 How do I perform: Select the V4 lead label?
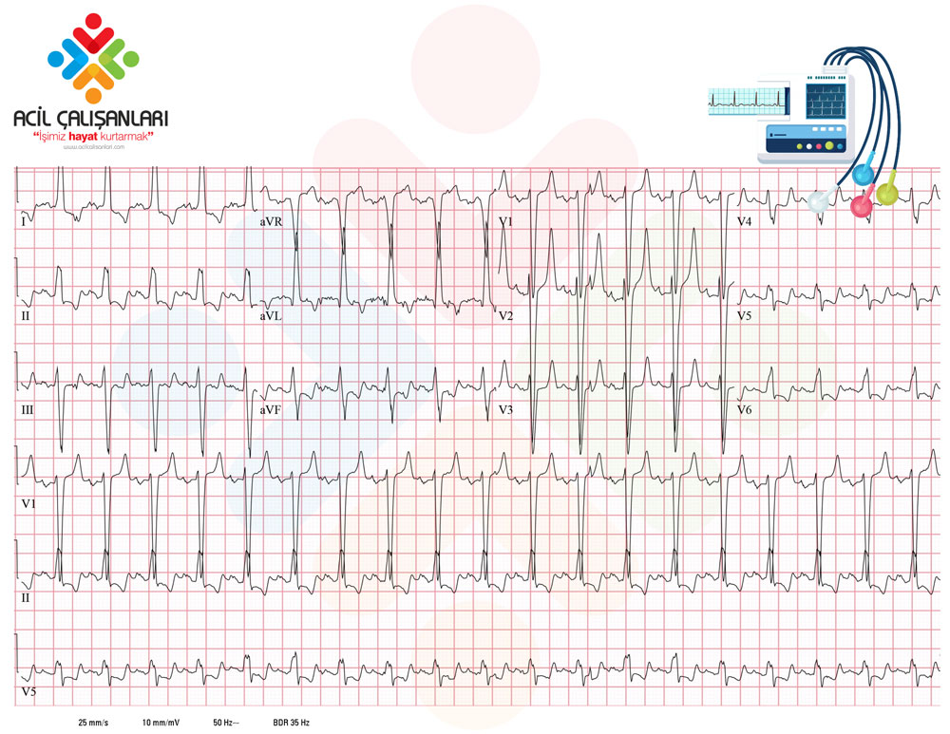pos(745,221)
